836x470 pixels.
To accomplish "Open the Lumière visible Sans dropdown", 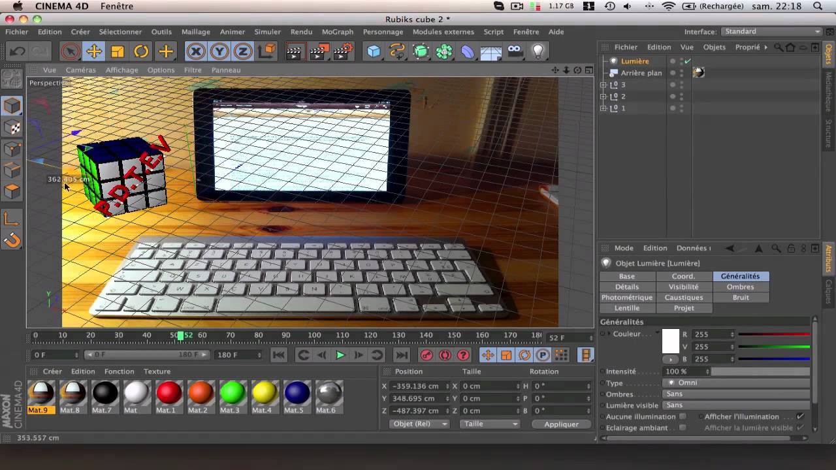I will [x=735, y=405].
